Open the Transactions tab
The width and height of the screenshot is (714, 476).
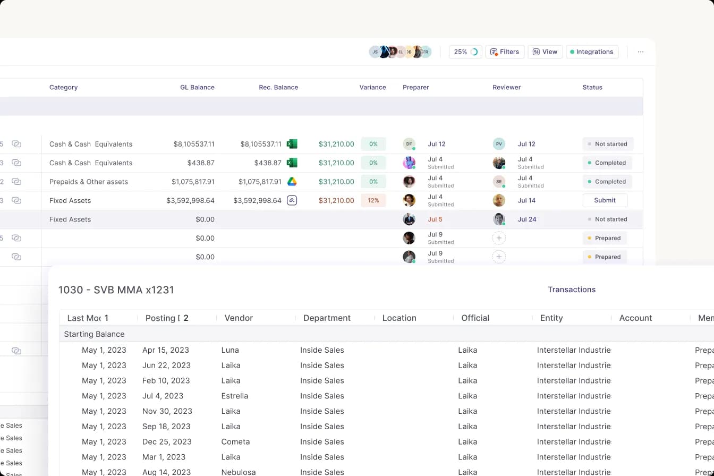coord(572,290)
